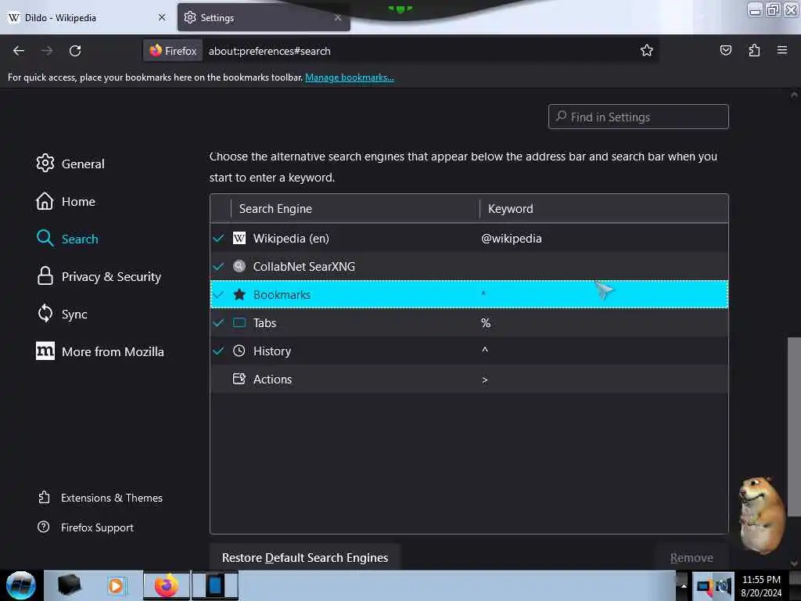Click the Bookmarks star engine icon

tap(239, 294)
